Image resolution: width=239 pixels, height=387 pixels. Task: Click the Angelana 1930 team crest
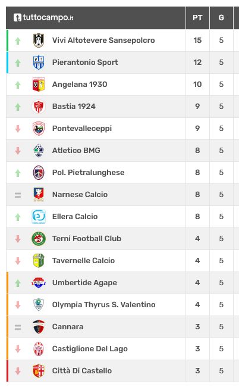(x=39, y=85)
